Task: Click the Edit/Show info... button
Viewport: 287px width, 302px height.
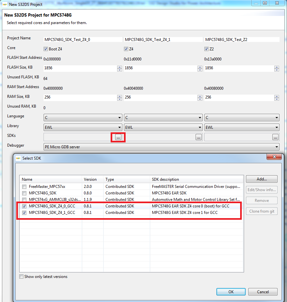Action: pyautogui.click(x=262, y=190)
